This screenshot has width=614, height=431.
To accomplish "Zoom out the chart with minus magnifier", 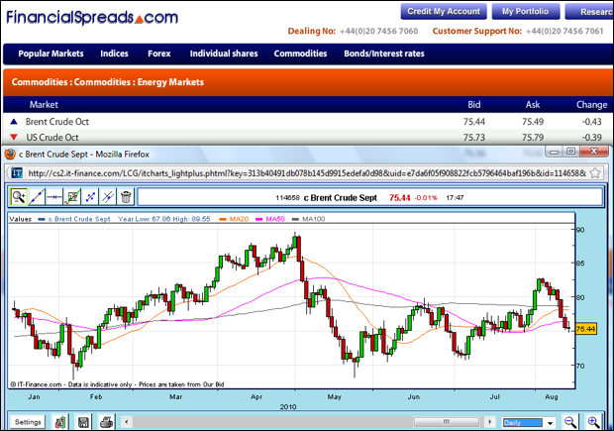I will pyautogui.click(x=570, y=422).
